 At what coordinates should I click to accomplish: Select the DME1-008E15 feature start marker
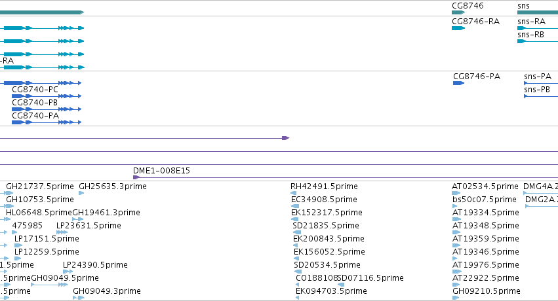pyautogui.click(x=136, y=177)
